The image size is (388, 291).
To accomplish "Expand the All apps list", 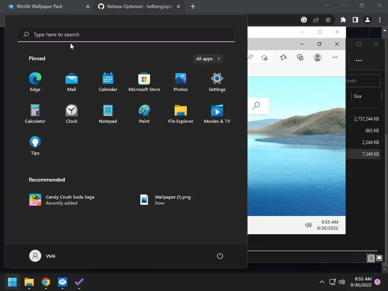I will pos(208,59).
